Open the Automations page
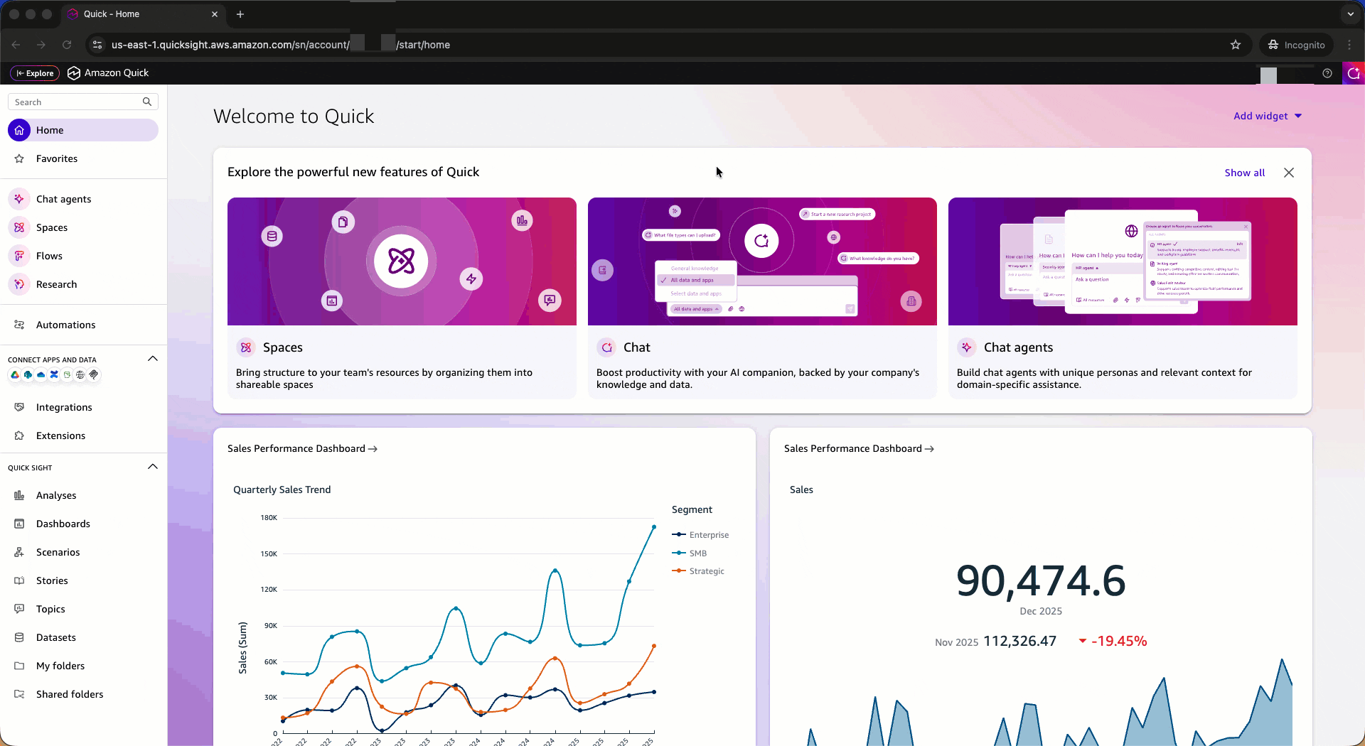 point(65,325)
